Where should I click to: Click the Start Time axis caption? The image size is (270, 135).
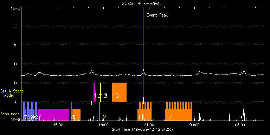[142, 129]
